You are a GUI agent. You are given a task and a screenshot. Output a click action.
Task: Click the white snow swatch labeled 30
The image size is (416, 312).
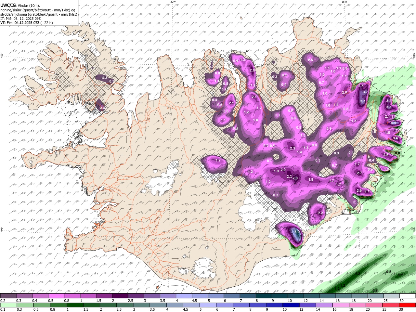pyautogui.click(x=408, y=296)
